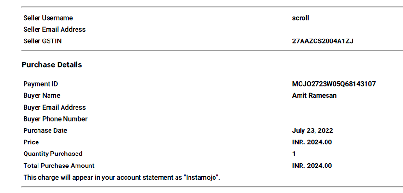Viewport: 403px width, 193px height.
Task: Select the Total Purchase Amount value
Action: pyautogui.click(x=312, y=166)
